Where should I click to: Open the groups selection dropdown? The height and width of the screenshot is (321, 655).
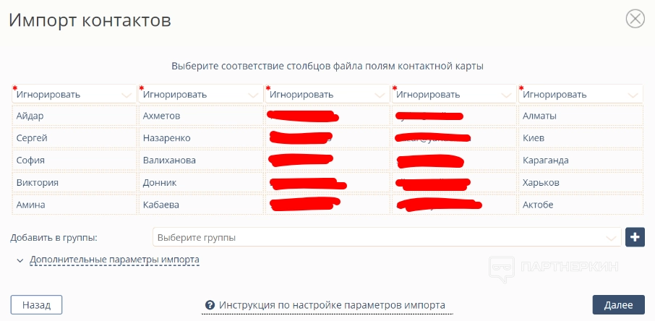[387, 237]
